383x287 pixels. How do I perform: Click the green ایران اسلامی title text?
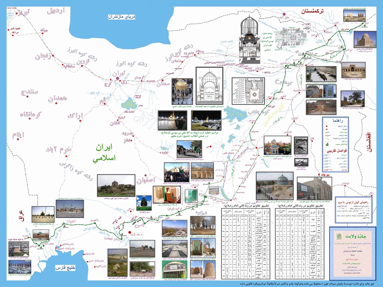pyautogui.click(x=104, y=152)
